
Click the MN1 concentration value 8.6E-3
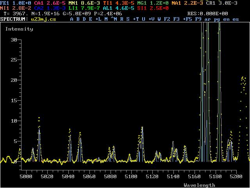pyautogui.click(x=90, y=3)
